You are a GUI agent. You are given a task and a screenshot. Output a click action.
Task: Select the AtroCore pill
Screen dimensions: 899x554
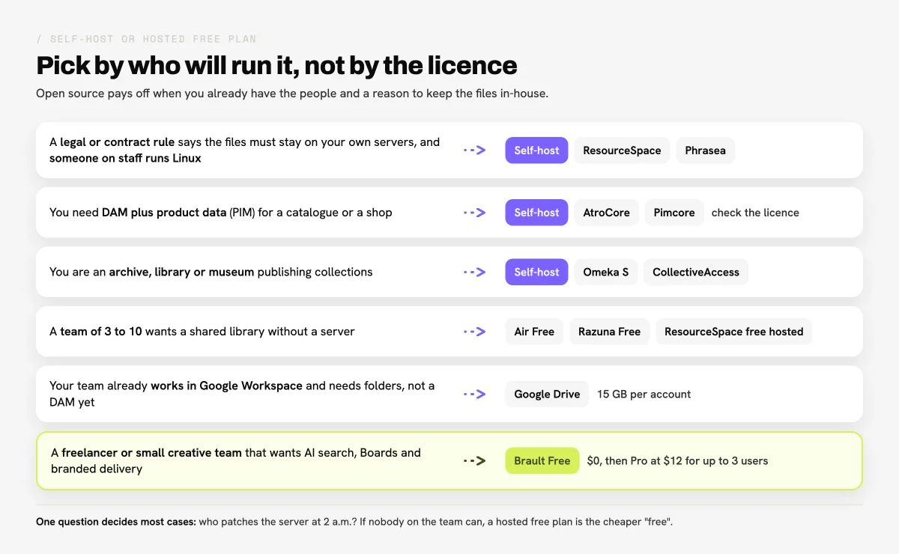[x=606, y=213]
